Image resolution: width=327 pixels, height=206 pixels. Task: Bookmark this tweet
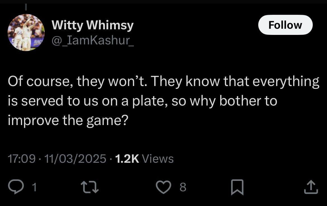pyautogui.click(x=237, y=187)
